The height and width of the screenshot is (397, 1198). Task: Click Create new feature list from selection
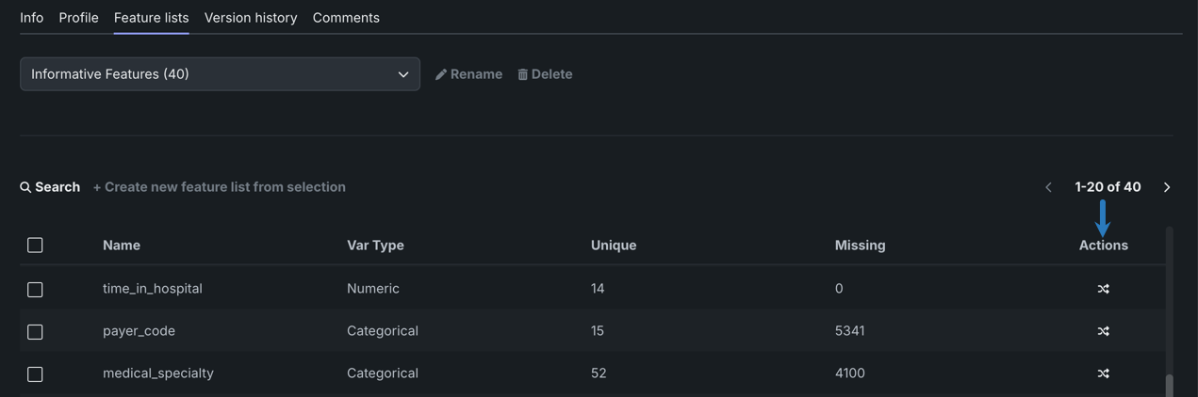click(x=220, y=187)
